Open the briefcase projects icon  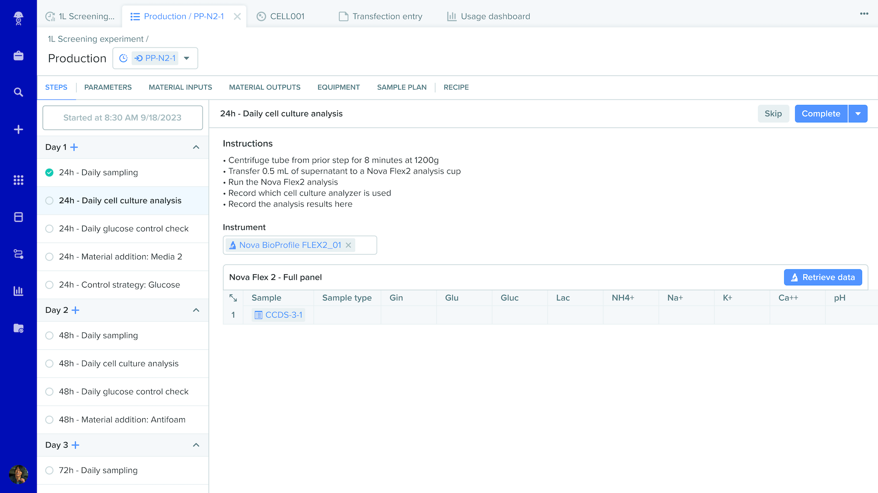click(x=18, y=56)
